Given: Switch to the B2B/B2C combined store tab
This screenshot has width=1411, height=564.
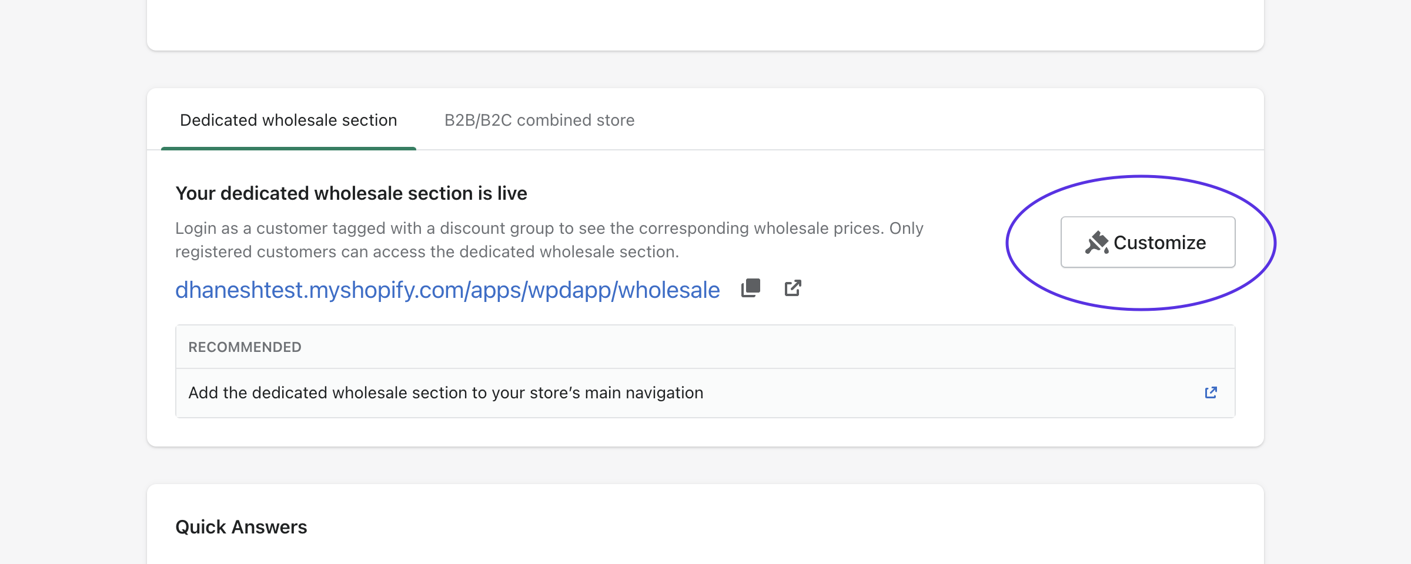Looking at the screenshot, I should (539, 120).
